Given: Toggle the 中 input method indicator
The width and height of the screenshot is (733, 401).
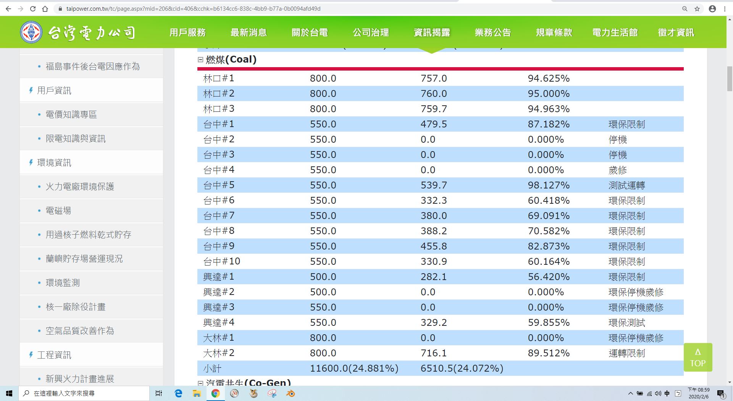Looking at the screenshot, I should tap(667, 393).
